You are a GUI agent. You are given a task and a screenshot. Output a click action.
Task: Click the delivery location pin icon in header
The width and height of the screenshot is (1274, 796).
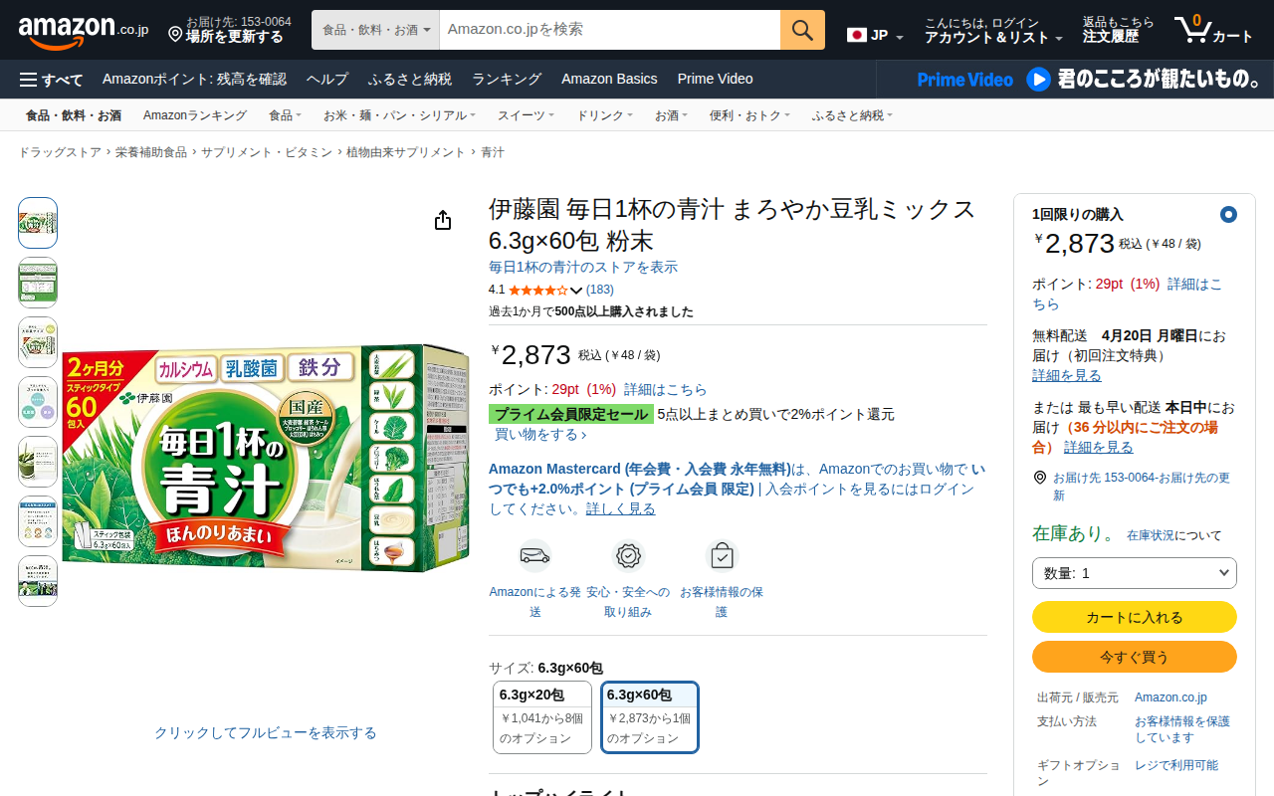point(175,35)
